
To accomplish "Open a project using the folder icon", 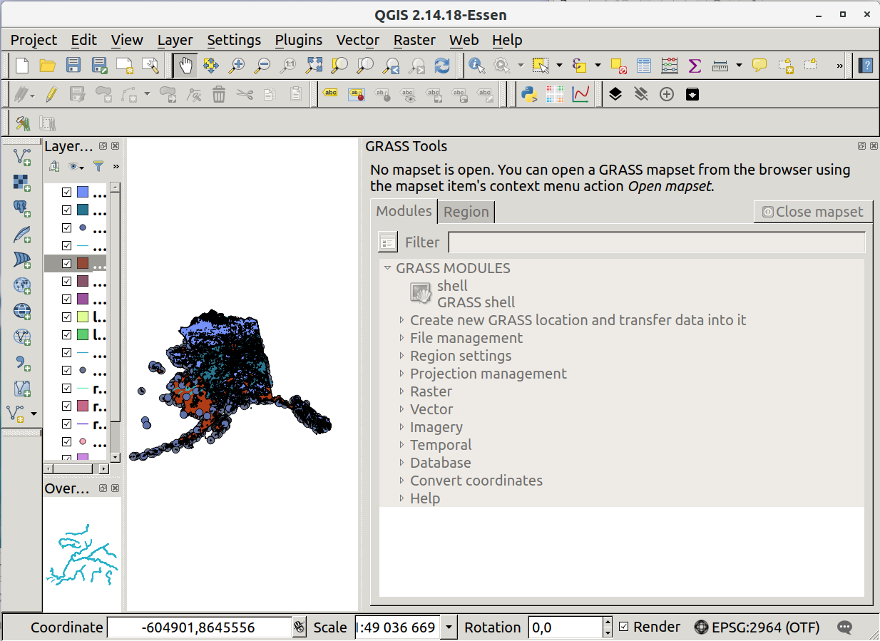I will click(x=47, y=66).
